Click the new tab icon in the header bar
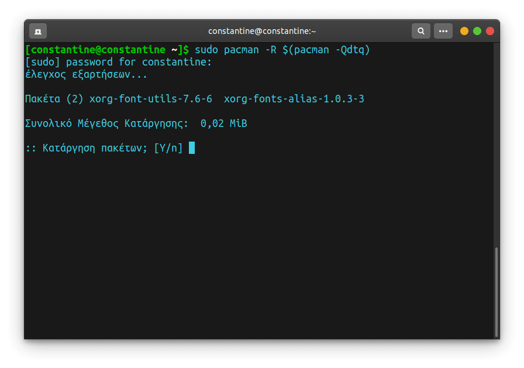This screenshot has width=524, height=368. [38, 31]
